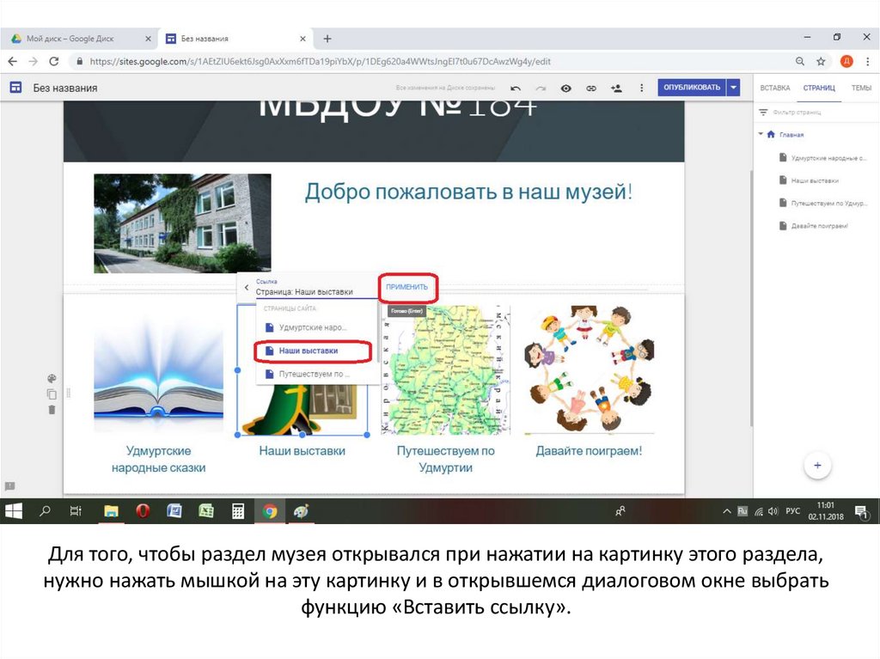Click the undo arrow in Sites toolbar
Image resolution: width=880 pixels, height=659 pixels.
pyautogui.click(x=516, y=88)
